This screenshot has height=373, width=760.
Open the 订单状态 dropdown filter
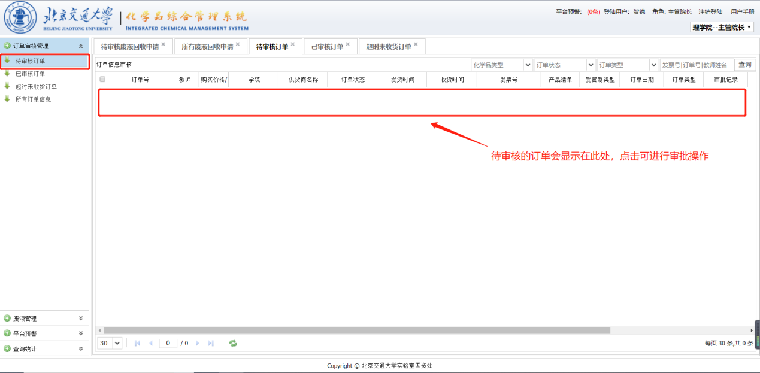pos(591,65)
